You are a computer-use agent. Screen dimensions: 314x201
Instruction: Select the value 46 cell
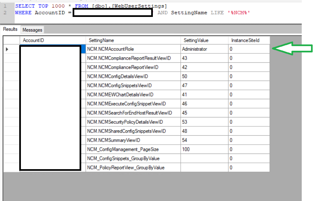pyautogui.click(x=205, y=104)
